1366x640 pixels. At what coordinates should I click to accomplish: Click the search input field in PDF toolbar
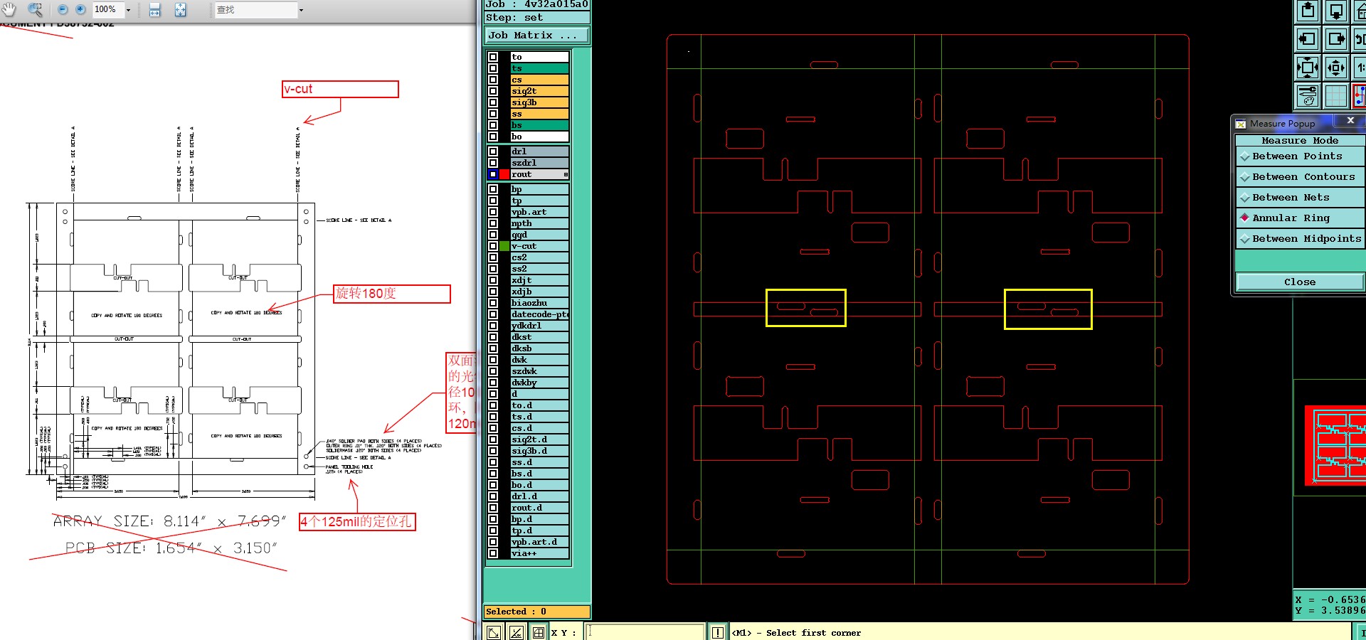pos(255,10)
